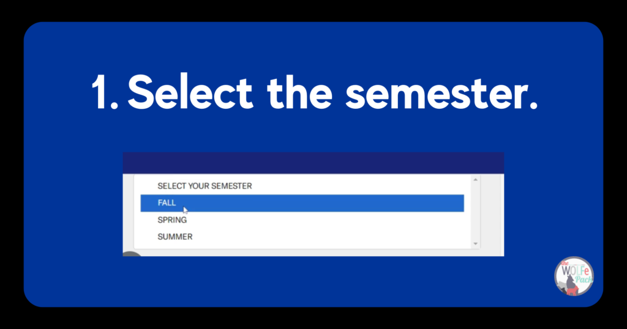Click the mint "Pack" text in the logo
Image resolution: width=627 pixels, height=329 pixels.
click(584, 279)
